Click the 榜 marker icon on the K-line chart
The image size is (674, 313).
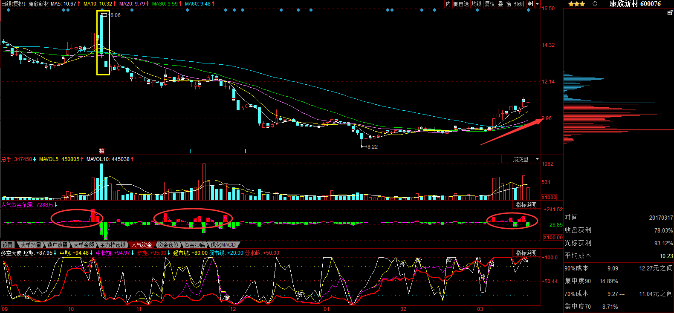click(x=101, y=151)
